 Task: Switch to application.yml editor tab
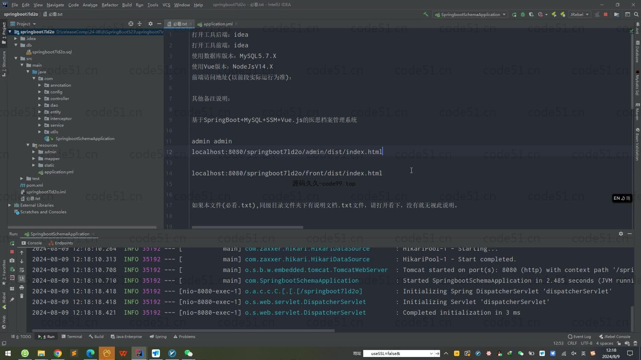click(218, 24)
